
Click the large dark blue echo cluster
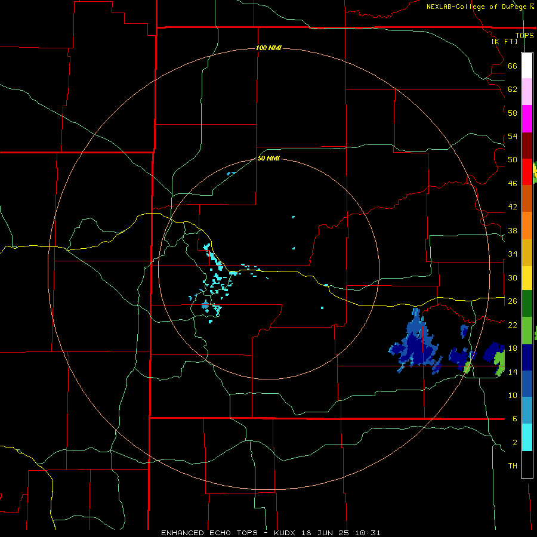click(x=416, y=346)
